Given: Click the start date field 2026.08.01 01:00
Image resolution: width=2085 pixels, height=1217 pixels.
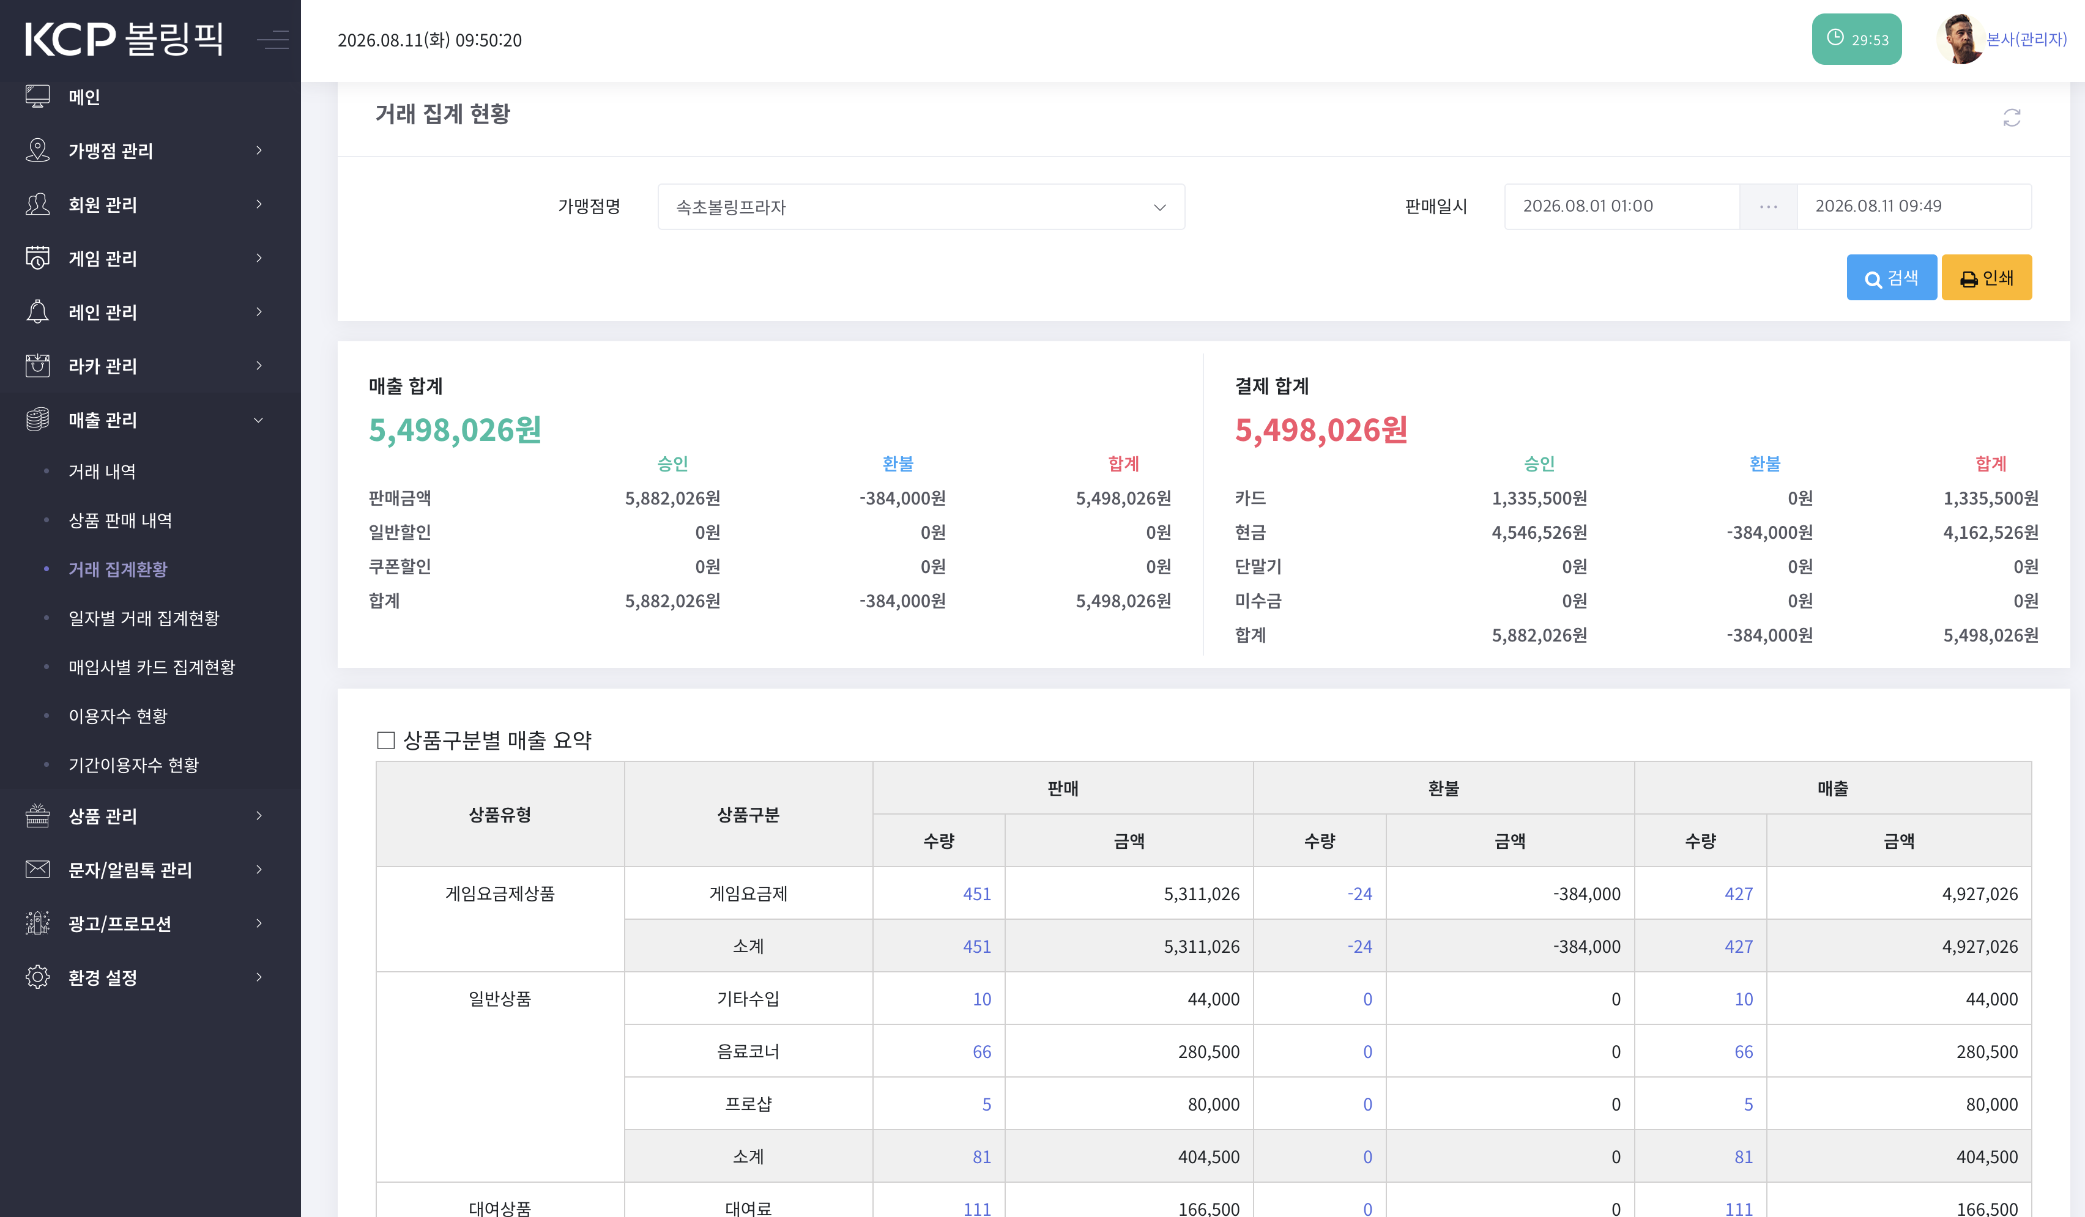Looking at the screenshot, I should (x=1622, y=206).
